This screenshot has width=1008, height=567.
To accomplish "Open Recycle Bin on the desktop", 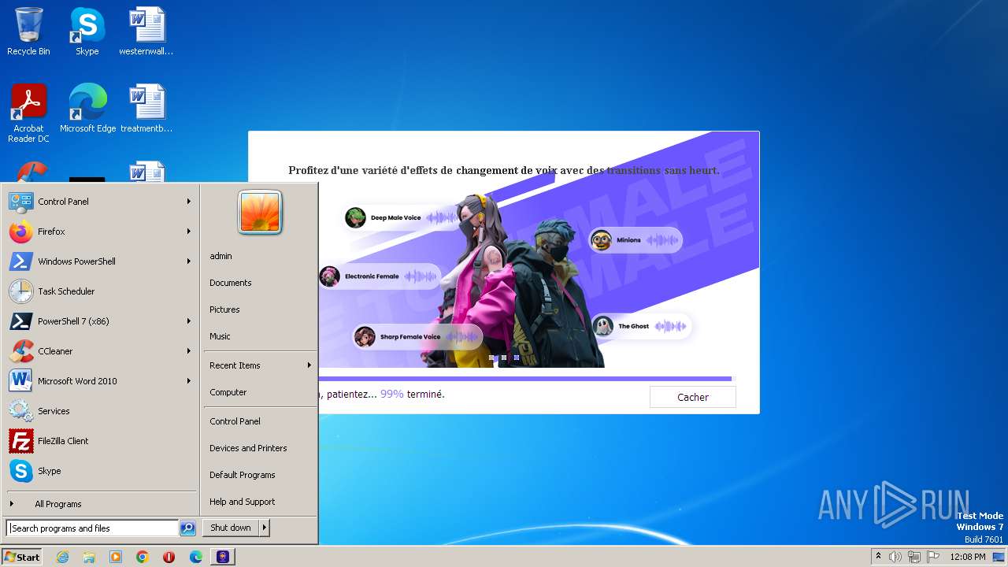I will (x=28, y=31).
